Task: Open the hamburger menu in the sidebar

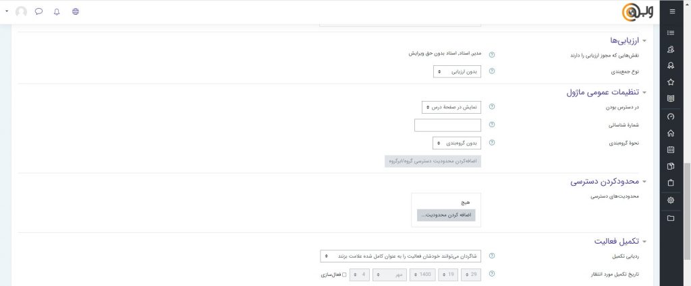Action: 671,11
